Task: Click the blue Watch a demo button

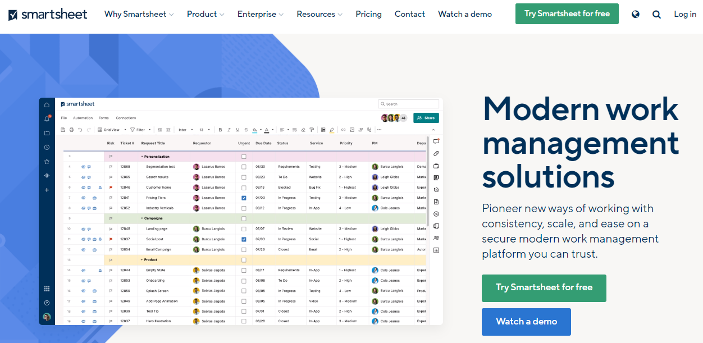Action: pos(526,322)
